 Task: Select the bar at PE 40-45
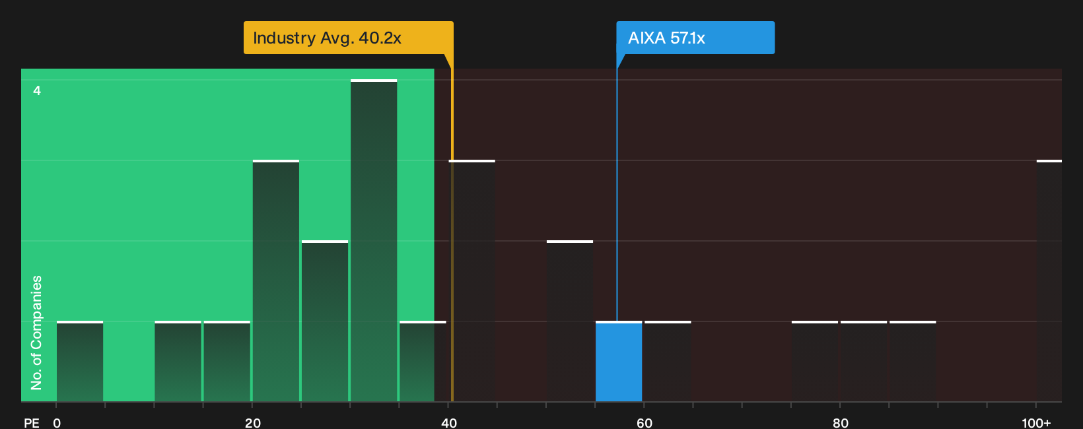point(472,281)
